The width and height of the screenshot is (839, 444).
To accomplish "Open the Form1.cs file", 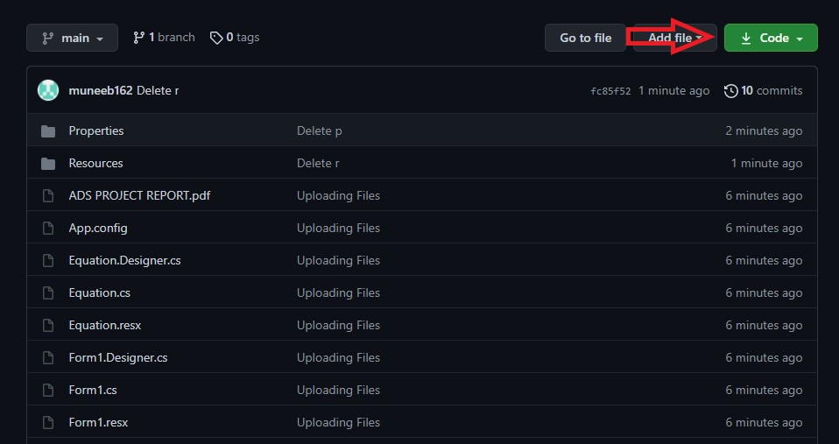I will pyautogui.click(x=93, y=390).
